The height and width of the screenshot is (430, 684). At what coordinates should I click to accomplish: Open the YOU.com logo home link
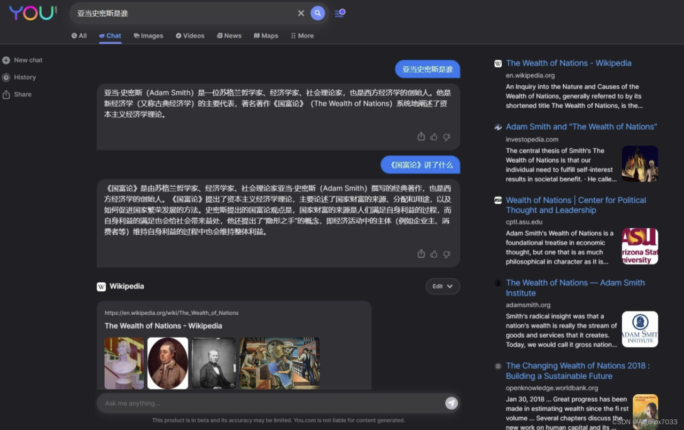(33, 13)
